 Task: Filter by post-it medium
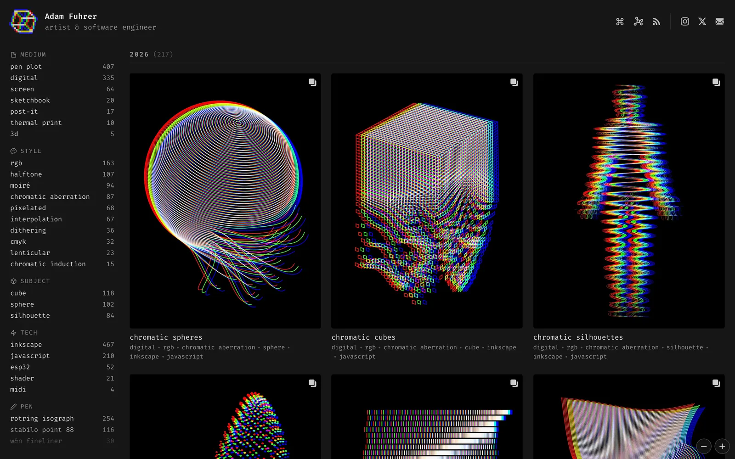62,112
